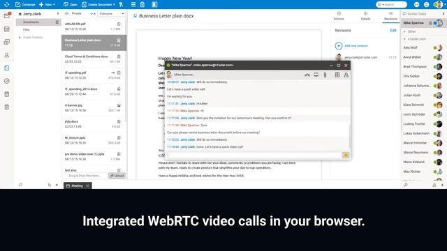Viewport: 447px width, 251px height.
Task: Select the Files folder
Action: pyautogui.click(x=27, y=29)
